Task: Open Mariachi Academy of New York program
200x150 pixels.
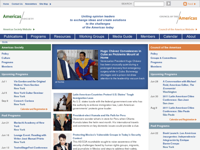Action: pos(29,124)
